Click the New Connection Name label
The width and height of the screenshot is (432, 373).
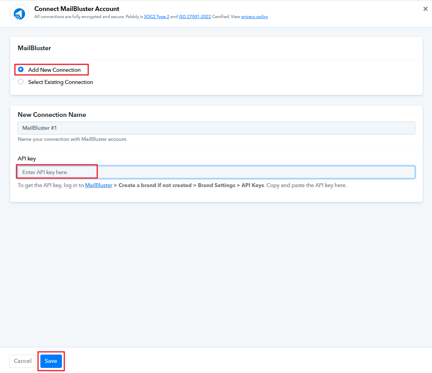(x=52, y=115)
